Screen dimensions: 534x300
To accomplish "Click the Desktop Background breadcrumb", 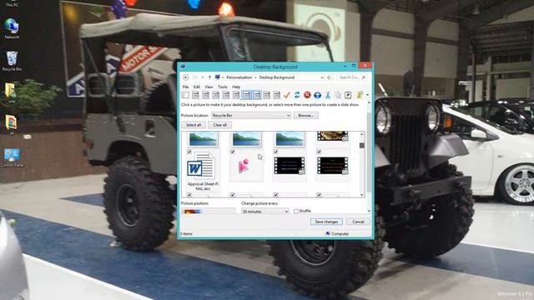I will [x=276, y=77].
